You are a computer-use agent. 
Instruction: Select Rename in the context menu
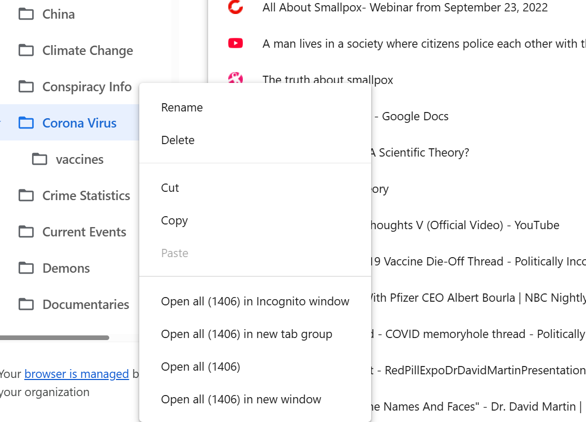[x=255, y=108]
